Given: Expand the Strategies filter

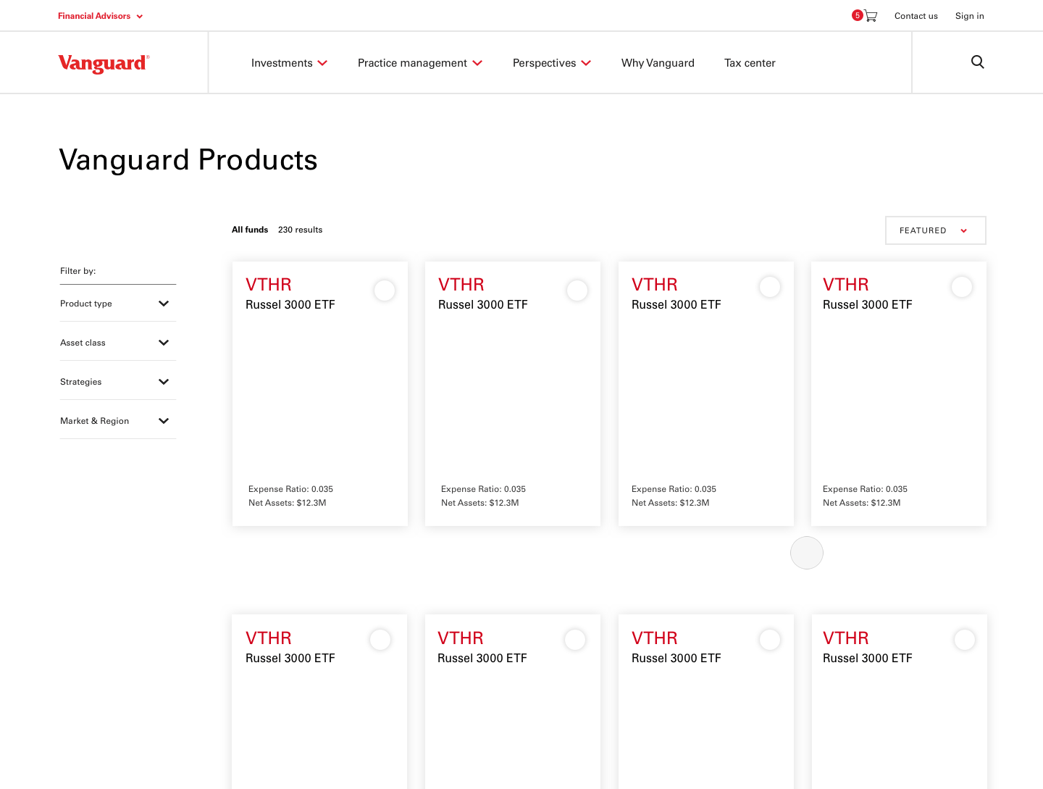Looking at the screenshot, I should (x=117, y=382).
